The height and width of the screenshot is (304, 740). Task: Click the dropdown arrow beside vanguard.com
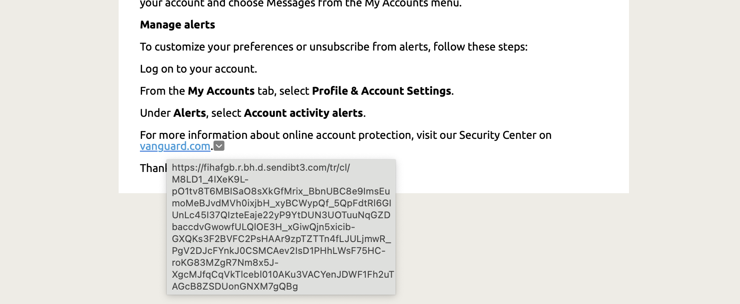(219, 146)
